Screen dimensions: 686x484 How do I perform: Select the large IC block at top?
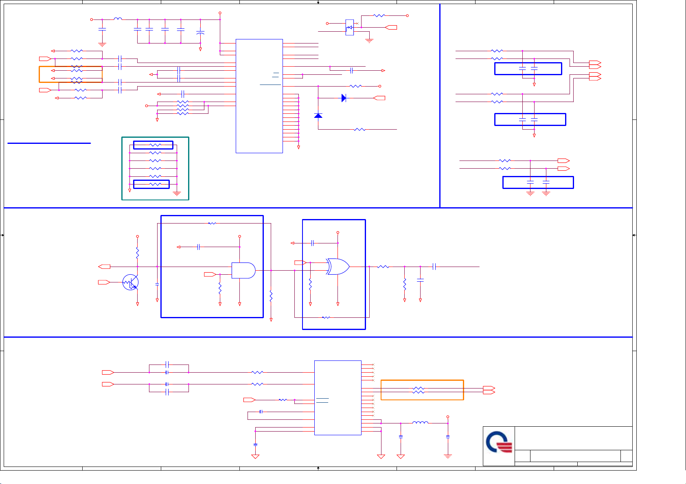259,96
